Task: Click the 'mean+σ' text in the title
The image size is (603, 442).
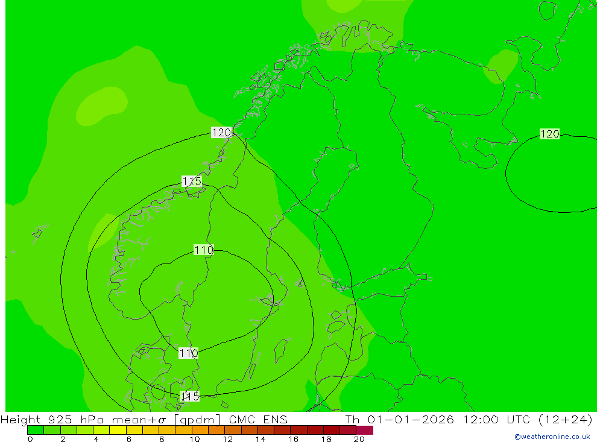Action: point(139,420)
